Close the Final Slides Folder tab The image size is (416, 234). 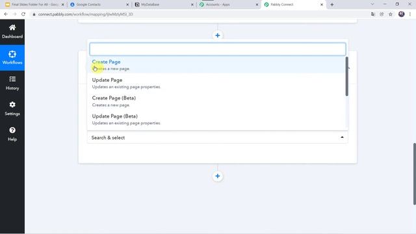click(63, 5)
